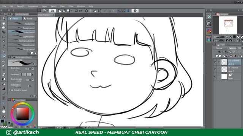The width and height of the screenshot is (243, 136).
Task: Click rotate left icon in Navigator
Action: 227,40
